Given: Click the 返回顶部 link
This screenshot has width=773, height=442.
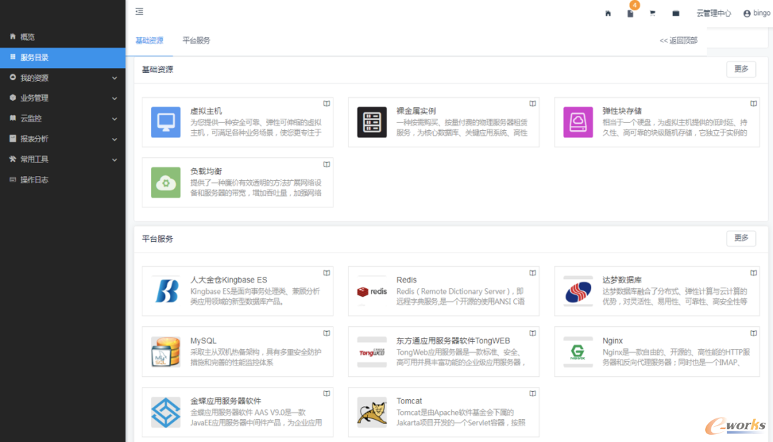Looking at the screenshot, I should point(678,41).
